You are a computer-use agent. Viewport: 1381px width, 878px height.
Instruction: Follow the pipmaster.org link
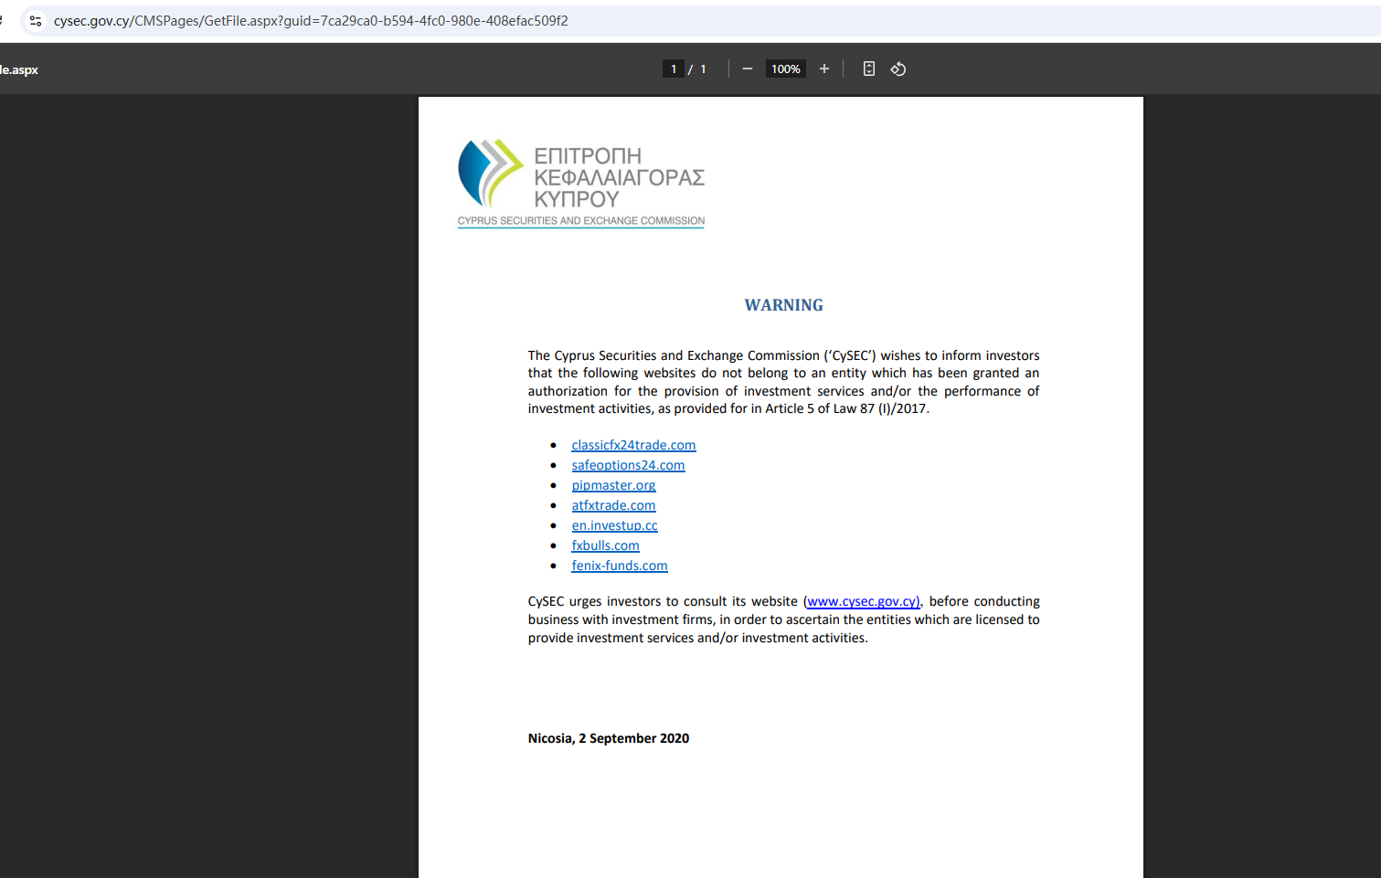613,485
